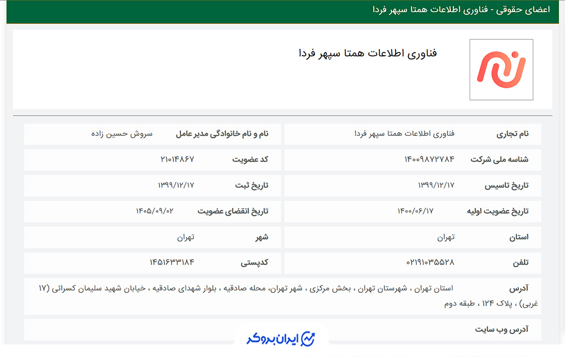Click the تلفن label
This screenshot has width=565, height=357.
pyautogui.click(x=521, y=263)
